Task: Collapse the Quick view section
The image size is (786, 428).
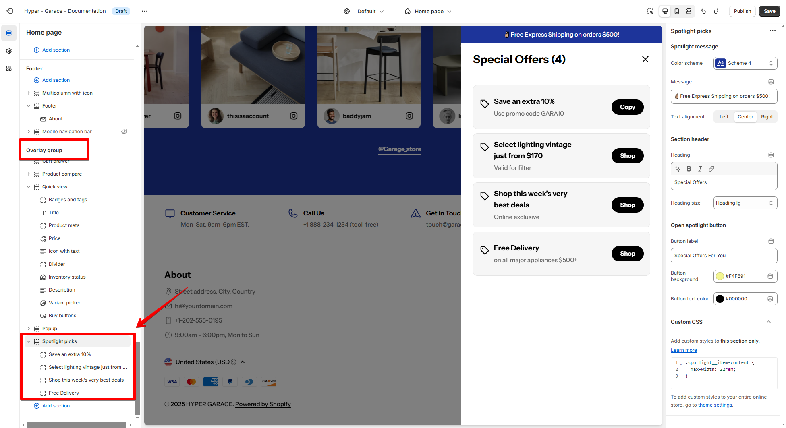Action: point(29,187)
